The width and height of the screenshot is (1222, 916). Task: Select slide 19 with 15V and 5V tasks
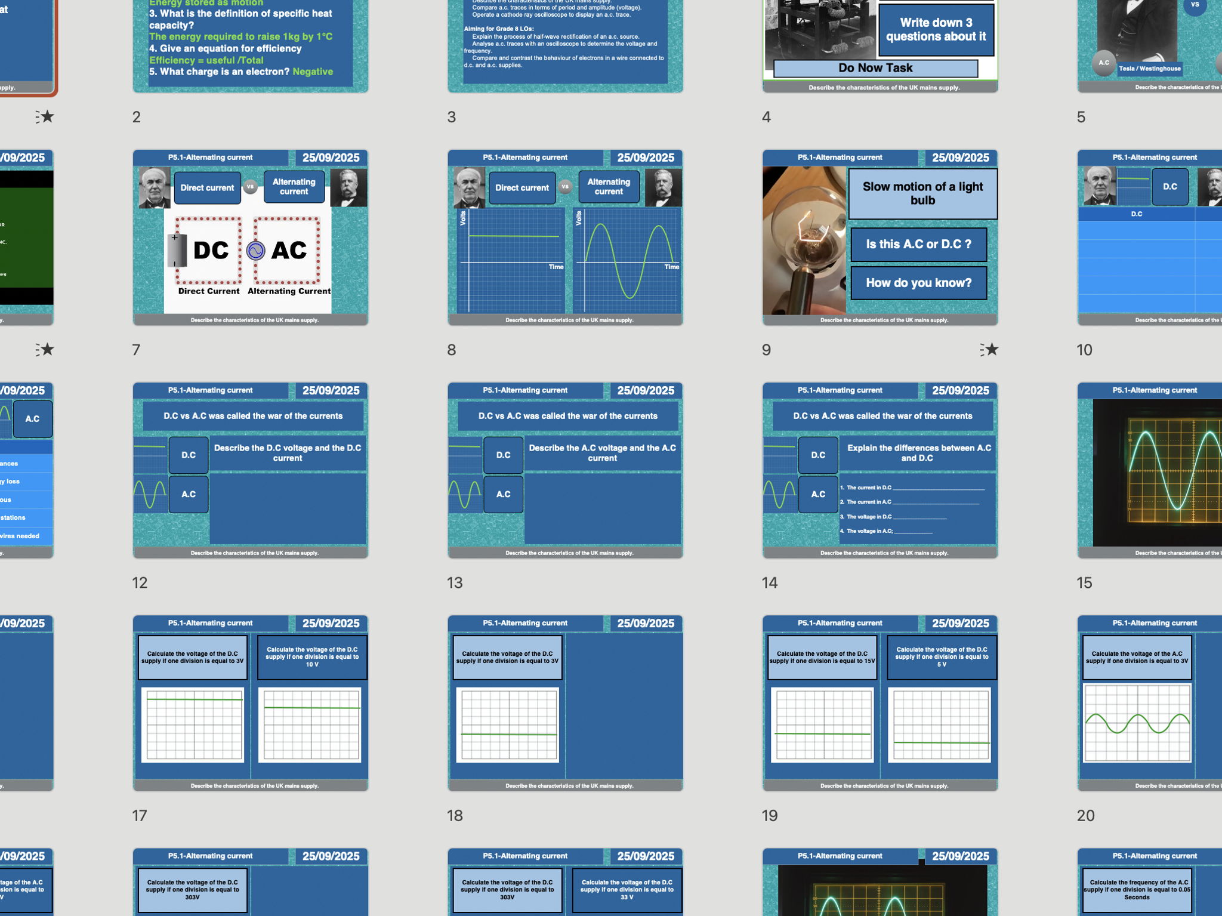point(880,703)
